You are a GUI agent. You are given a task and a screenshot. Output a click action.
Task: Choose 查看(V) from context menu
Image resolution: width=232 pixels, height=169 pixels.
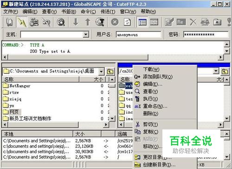coord(165,92)
